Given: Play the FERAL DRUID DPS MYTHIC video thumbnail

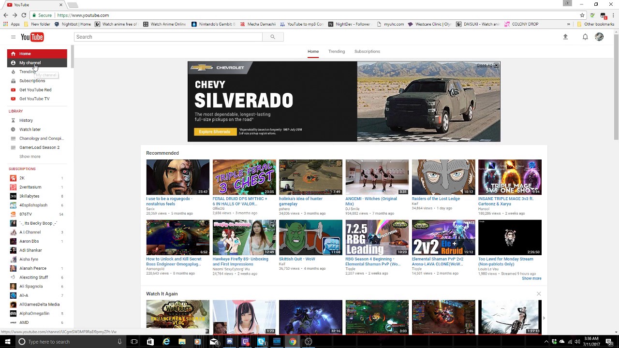Looking at the screenshot, I should pyautogui.click(x=244, y=177).
